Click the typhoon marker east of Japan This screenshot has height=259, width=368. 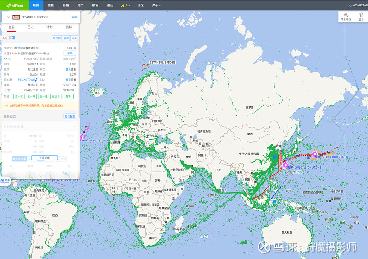pos(315,154)
